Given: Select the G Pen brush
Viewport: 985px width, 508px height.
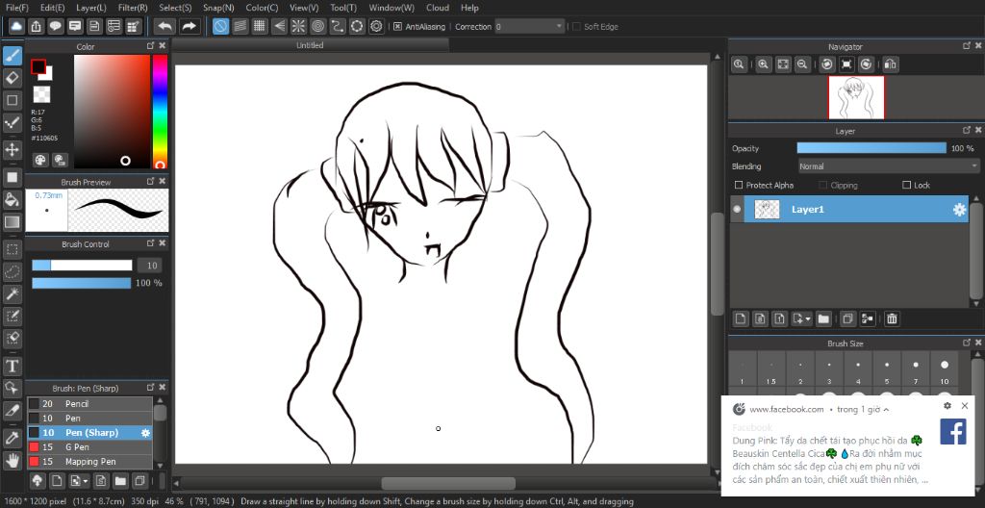Looking at the screenshot, I should click(89, 447).
